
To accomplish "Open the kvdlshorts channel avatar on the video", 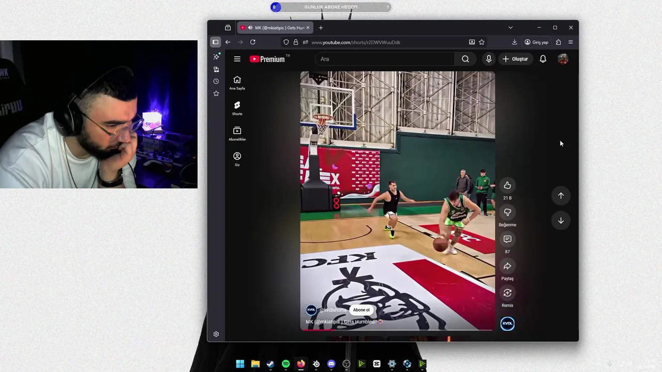I will (311, 310).
